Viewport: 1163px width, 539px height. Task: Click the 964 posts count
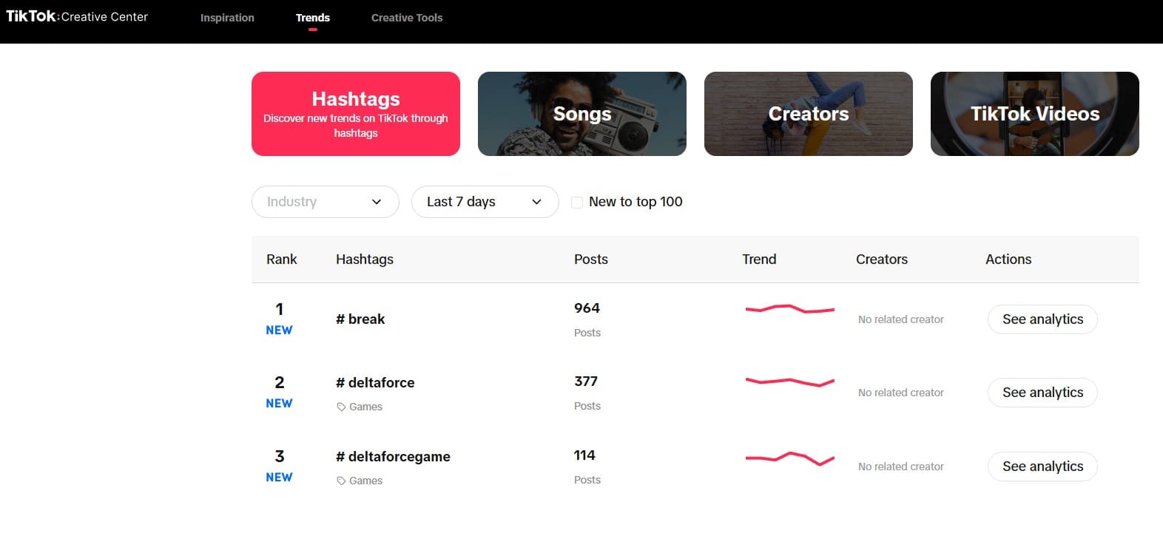tap(587, 308)
